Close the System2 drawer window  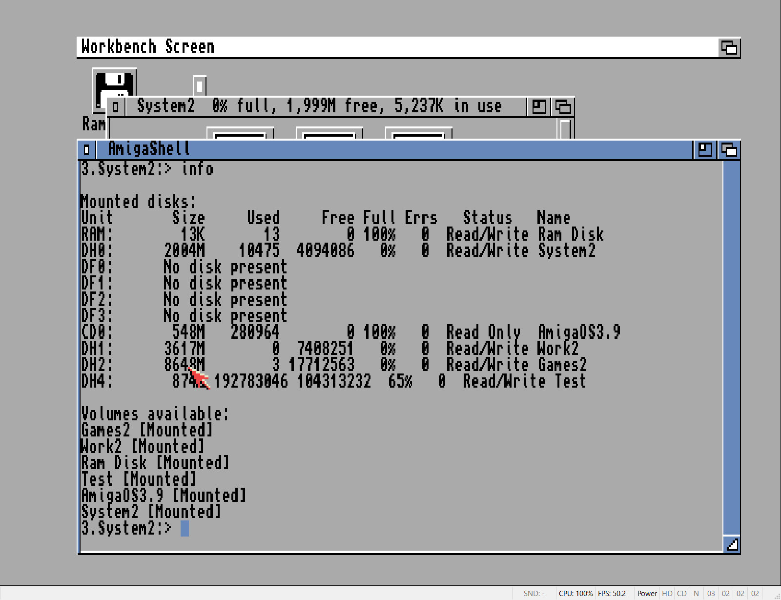[115, 106]
